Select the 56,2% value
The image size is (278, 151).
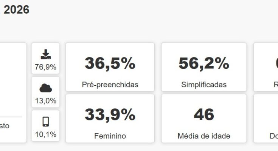(204, 63)
